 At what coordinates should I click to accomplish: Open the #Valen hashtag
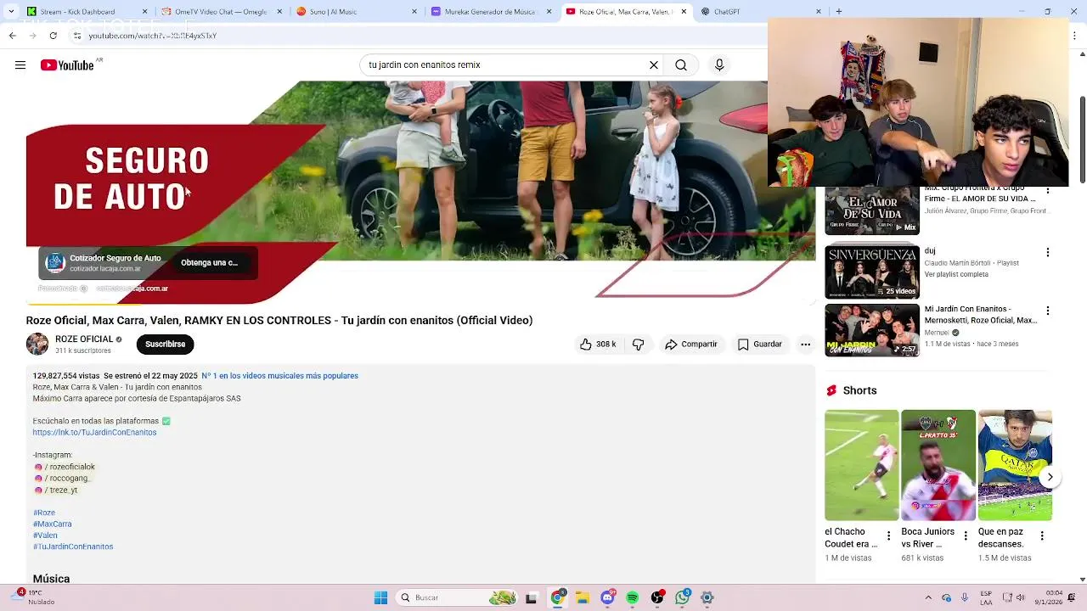pos(45,535)
